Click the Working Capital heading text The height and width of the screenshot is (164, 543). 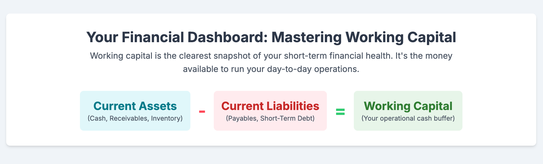point(408,106)
